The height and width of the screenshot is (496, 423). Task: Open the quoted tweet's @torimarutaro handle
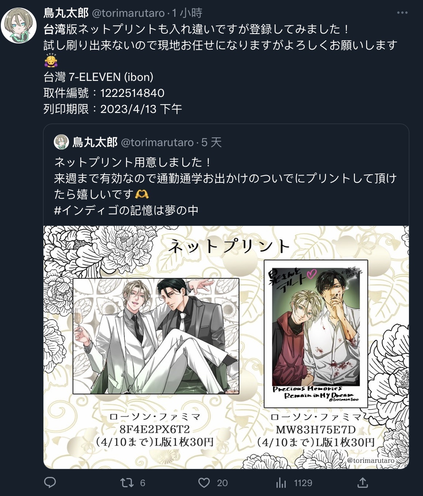(x=157, y=143)
